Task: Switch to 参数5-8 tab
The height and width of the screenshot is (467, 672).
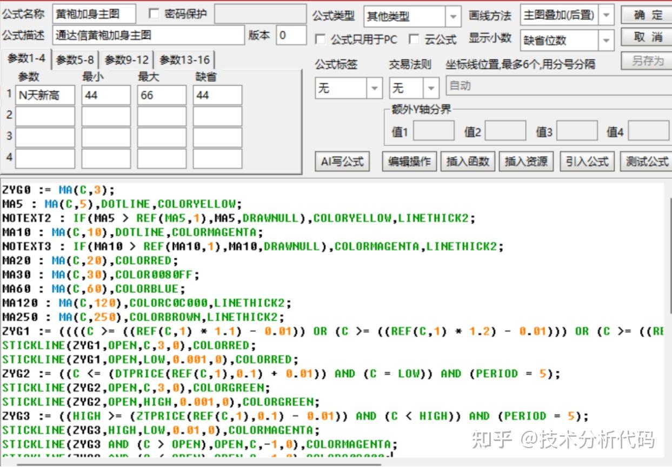Action: tap(75, 60)
